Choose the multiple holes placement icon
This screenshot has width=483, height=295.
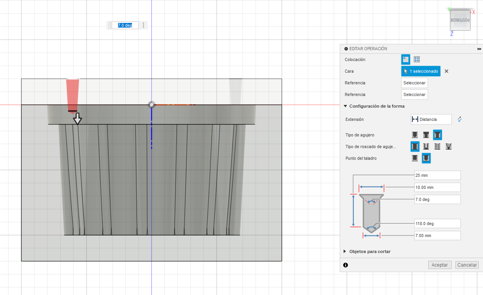tap(417, 59)
